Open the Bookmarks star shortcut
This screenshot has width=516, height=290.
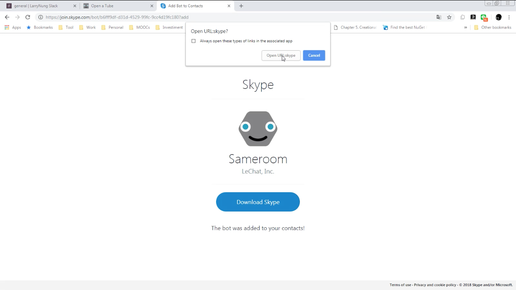coord(40,27)
